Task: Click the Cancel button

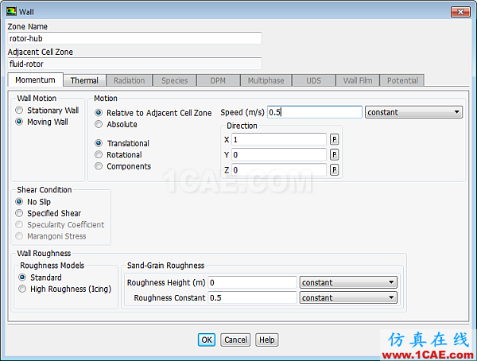Action: [235, 340]
